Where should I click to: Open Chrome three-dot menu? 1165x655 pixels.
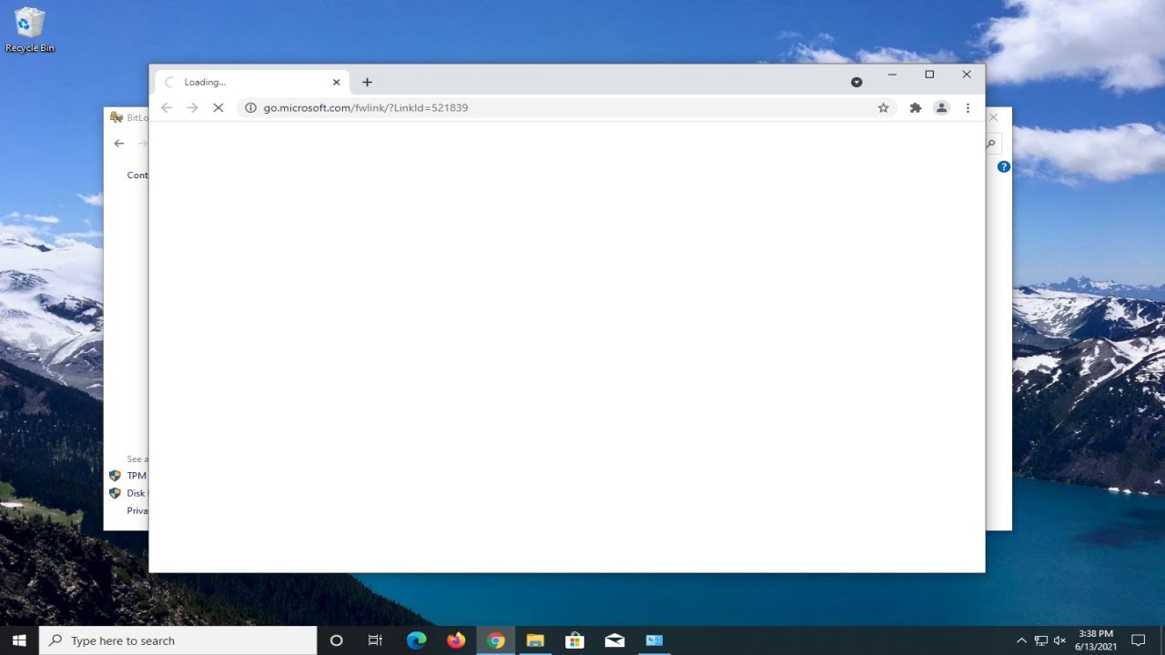(967, 107)
